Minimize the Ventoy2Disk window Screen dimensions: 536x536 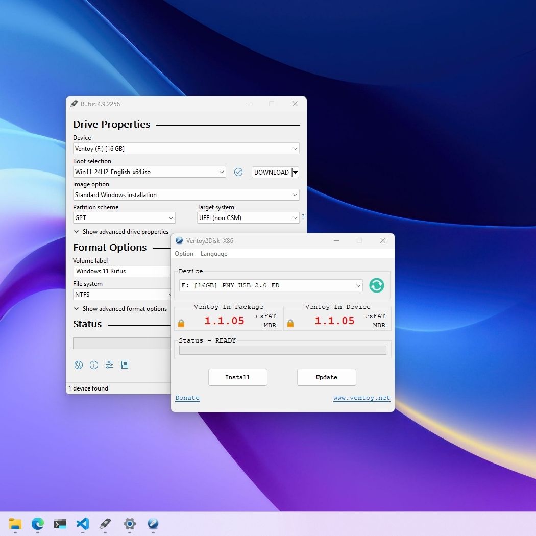(336, 240)
